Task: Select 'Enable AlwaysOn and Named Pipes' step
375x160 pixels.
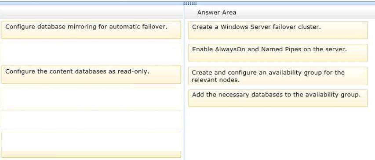Action: [278, 53]
